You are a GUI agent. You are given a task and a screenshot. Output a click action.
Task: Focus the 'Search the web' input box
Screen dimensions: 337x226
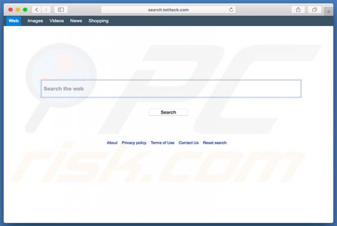(171, 88)
